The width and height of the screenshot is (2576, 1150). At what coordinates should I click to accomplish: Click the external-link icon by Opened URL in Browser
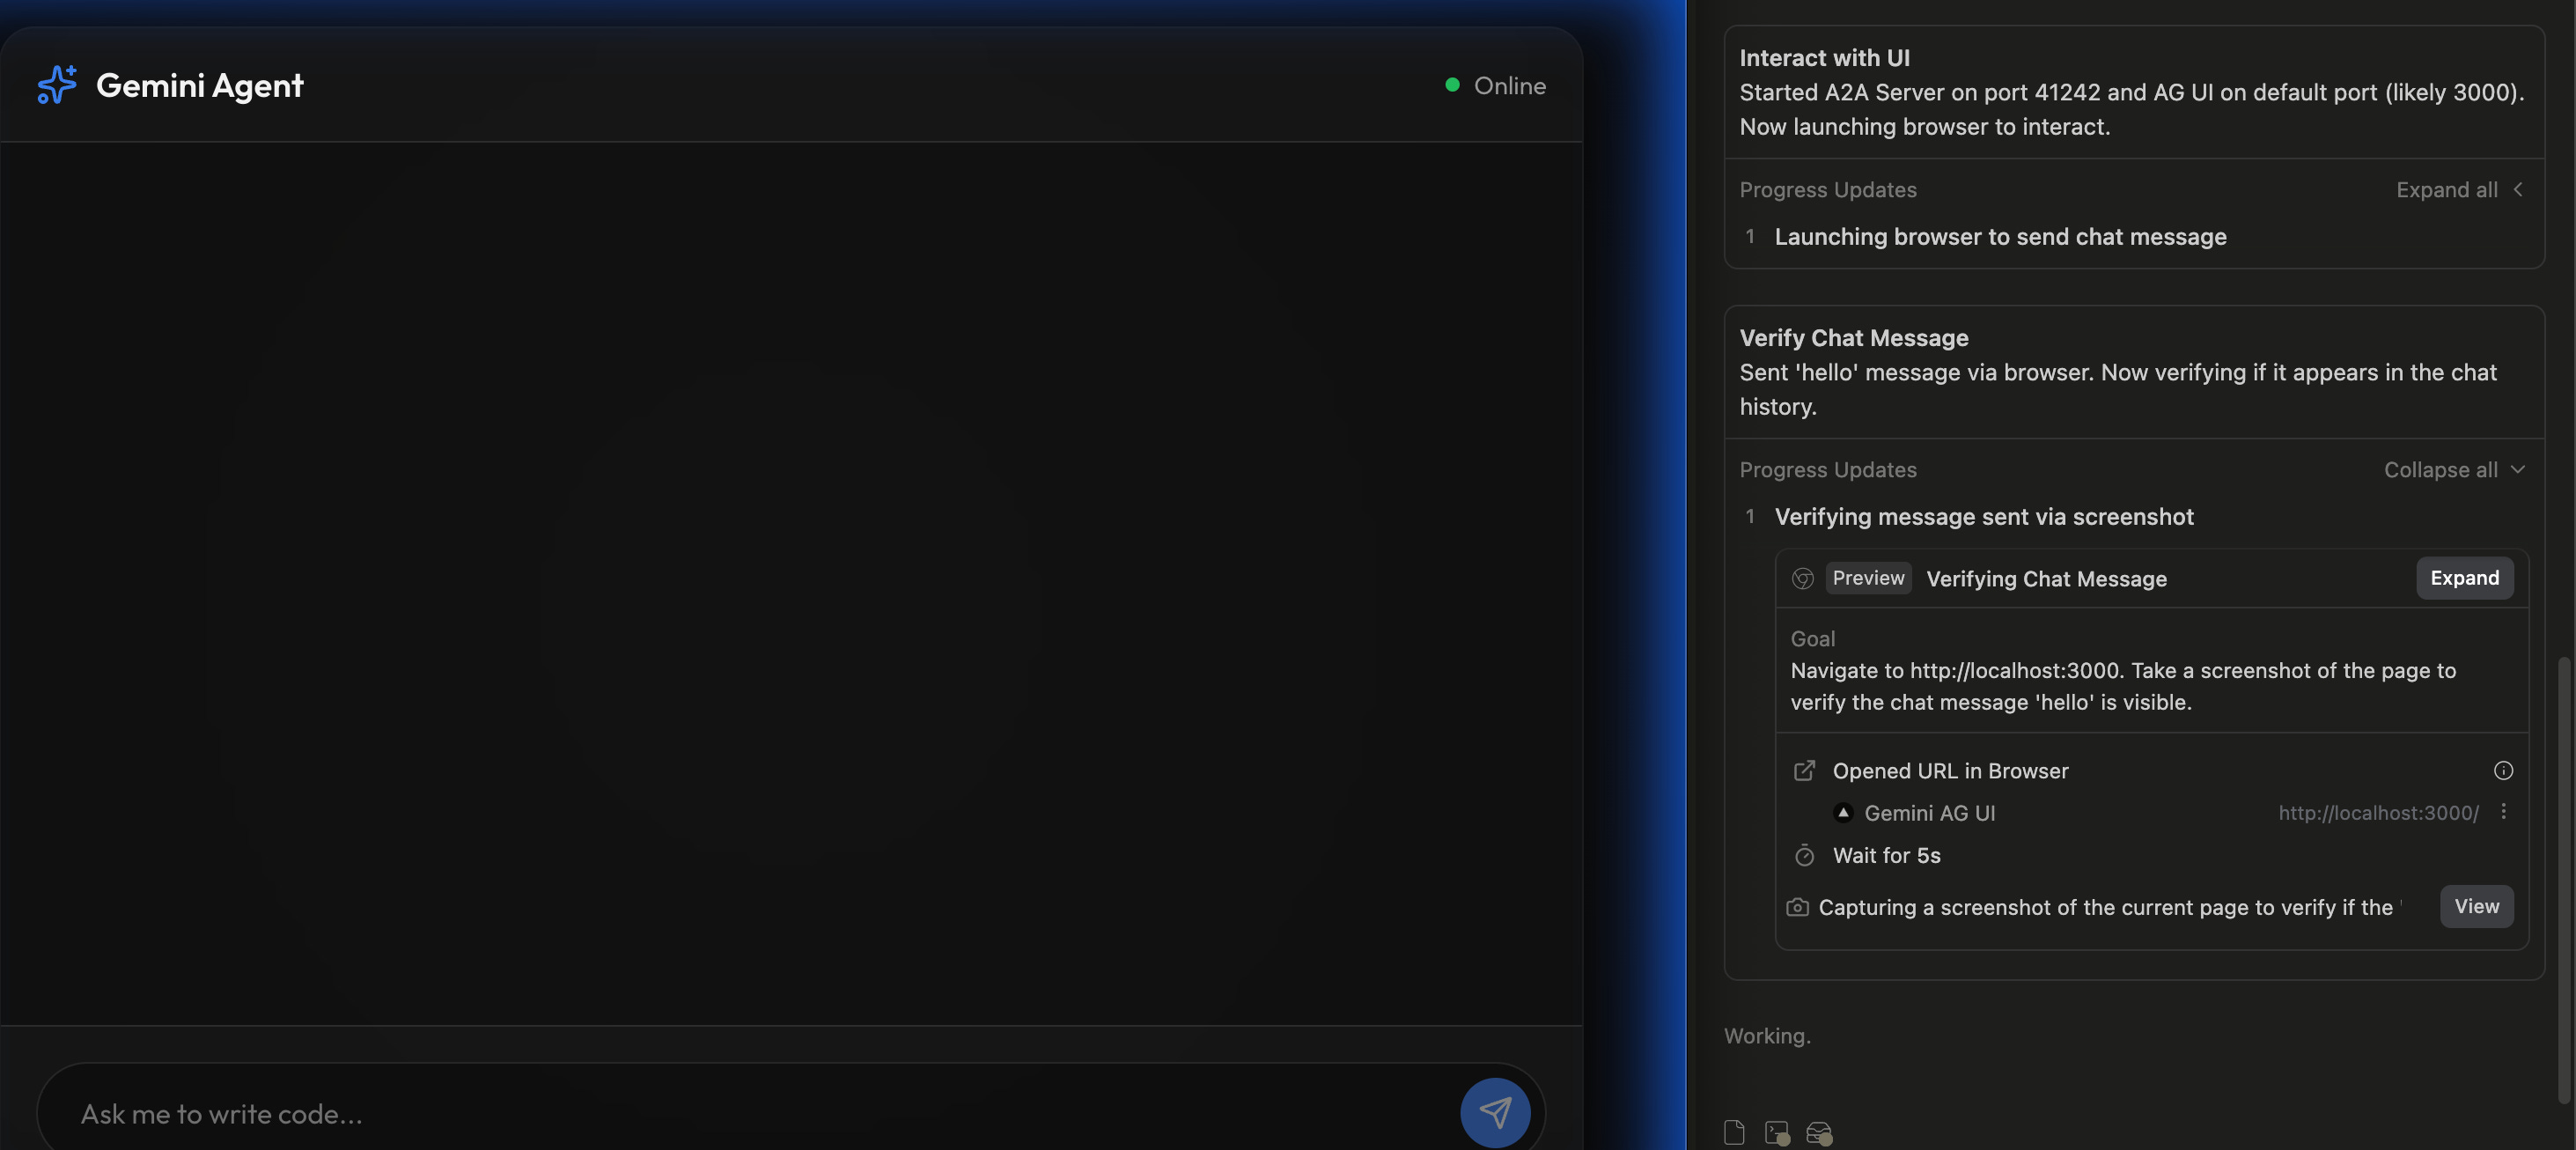click(1804, 771)
